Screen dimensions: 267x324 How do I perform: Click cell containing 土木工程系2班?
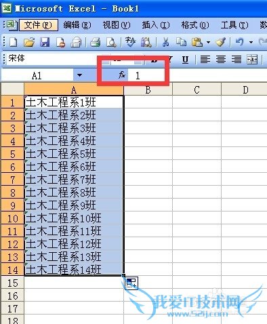tap(74, 115)
